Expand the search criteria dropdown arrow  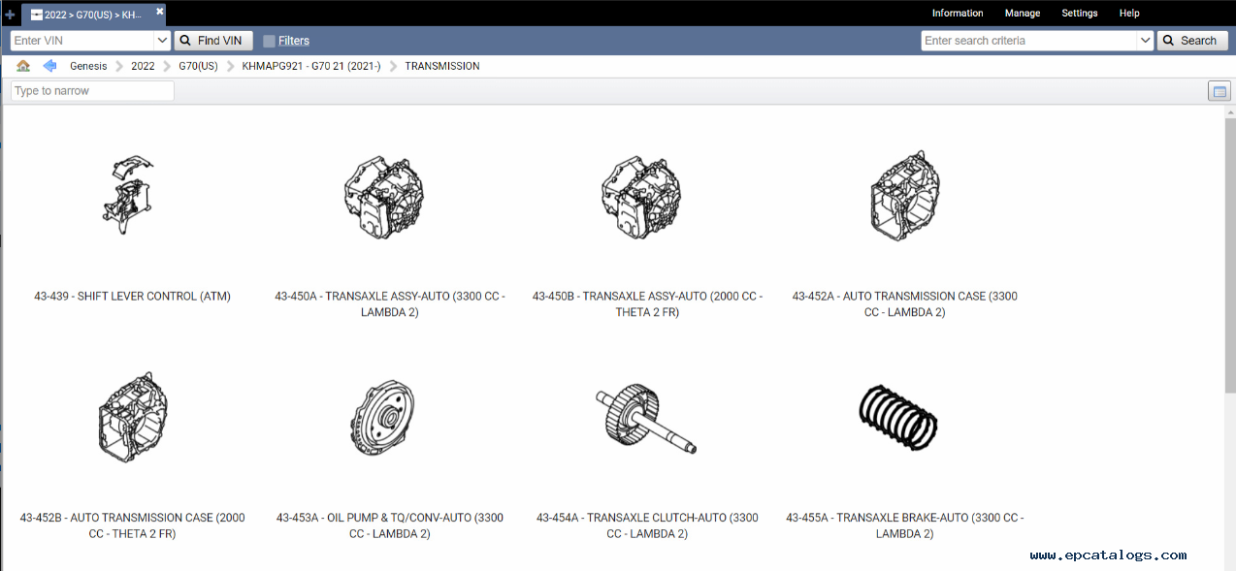click(x=1145, y=41)
